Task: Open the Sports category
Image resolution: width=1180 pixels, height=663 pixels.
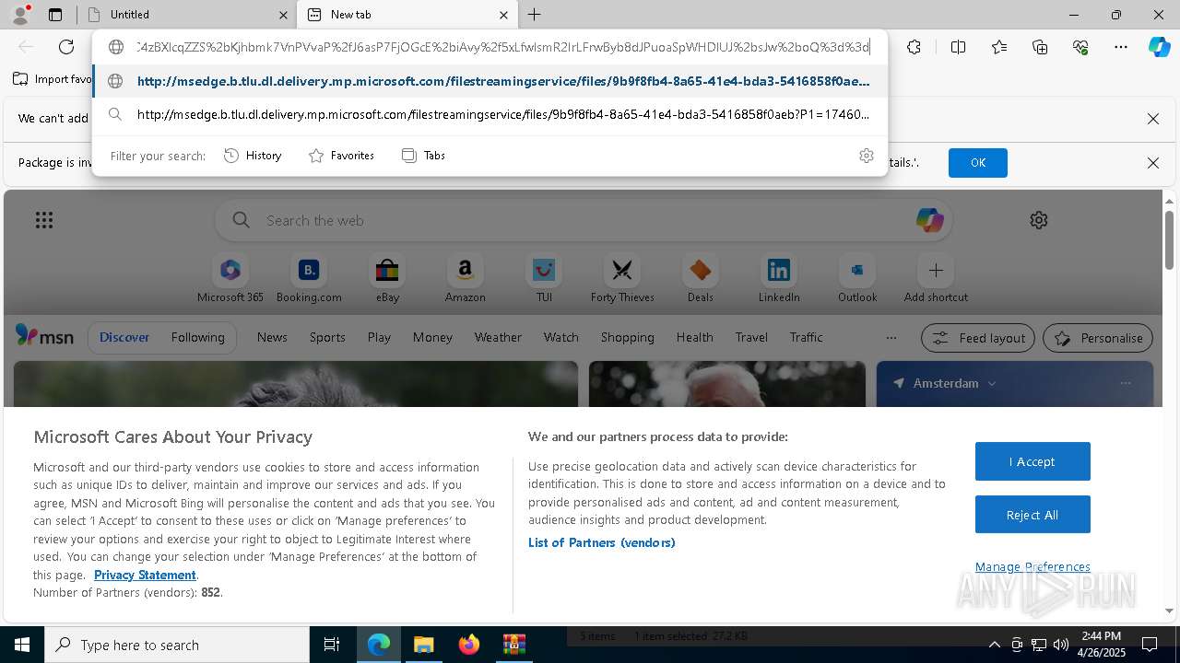Action: point(327,337)
